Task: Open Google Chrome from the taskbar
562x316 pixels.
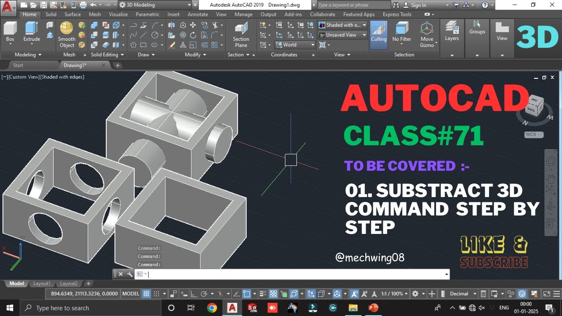Action: (x=212, y=308)
